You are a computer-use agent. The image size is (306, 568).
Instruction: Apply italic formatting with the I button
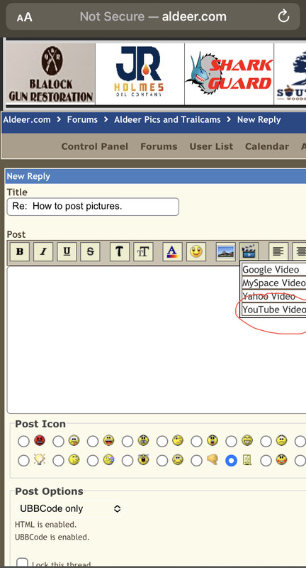tap(43, 251)
